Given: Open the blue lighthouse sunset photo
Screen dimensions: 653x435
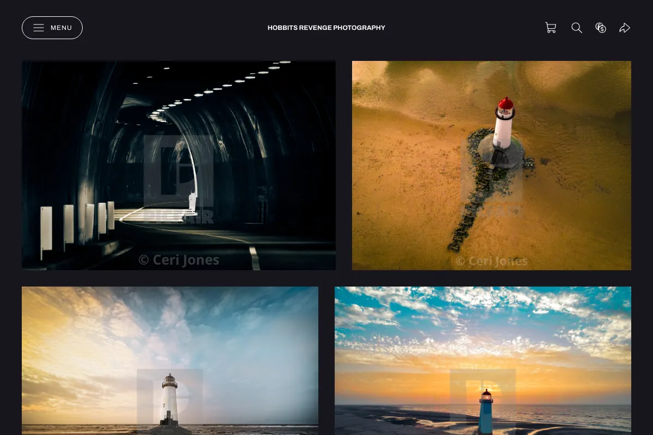Looking at the screenshot, I should pyautogui.click(x=483, y=361).
